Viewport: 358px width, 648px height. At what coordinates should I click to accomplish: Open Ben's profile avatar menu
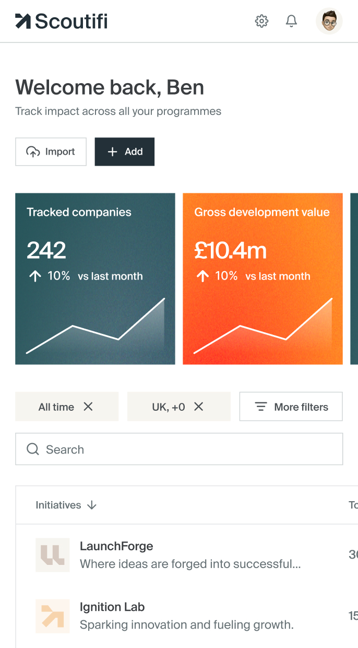(x=329, y=21)
